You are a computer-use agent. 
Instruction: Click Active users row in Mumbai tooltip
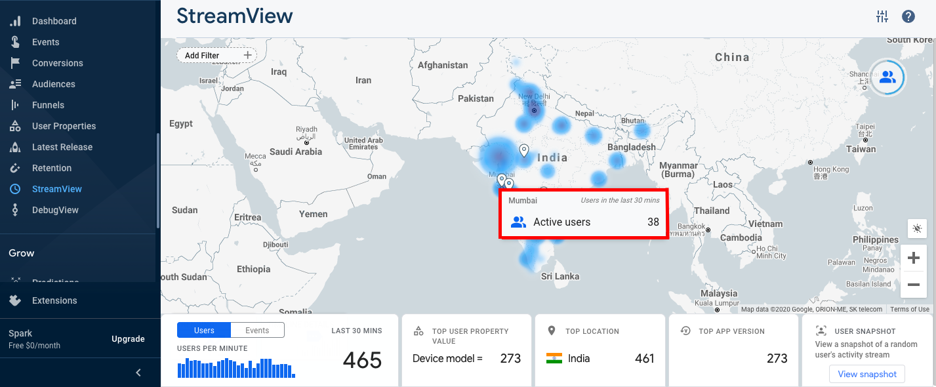click(584, 222)
